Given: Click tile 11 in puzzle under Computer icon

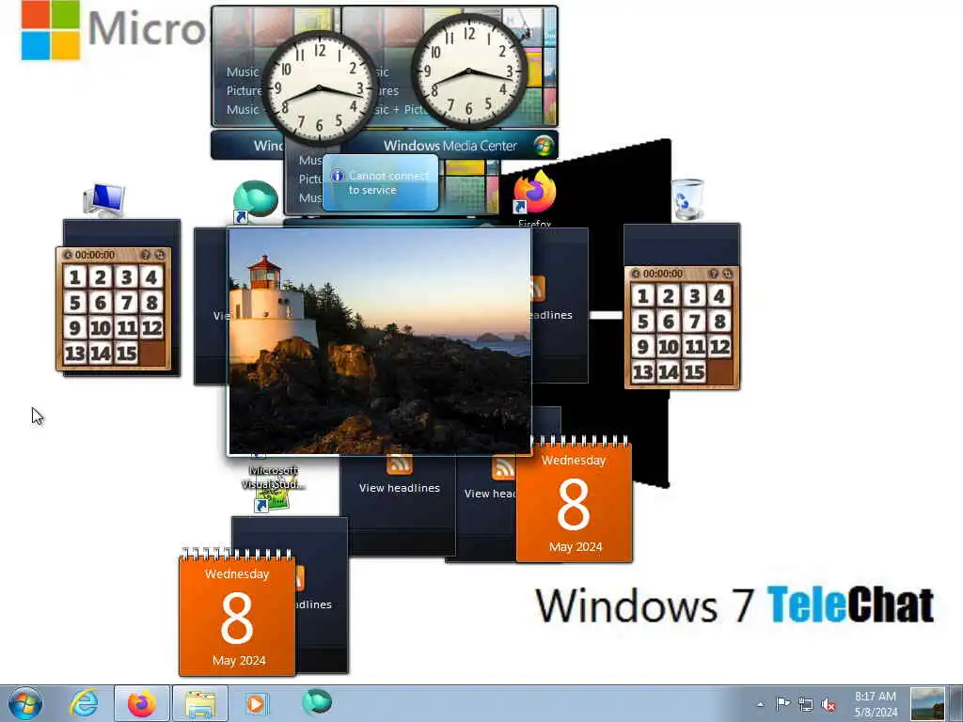Looking at the screenshot, I should (127, 328).
